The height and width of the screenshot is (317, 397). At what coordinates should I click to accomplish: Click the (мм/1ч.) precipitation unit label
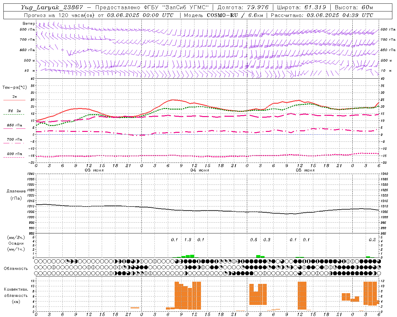coord(16,249)
